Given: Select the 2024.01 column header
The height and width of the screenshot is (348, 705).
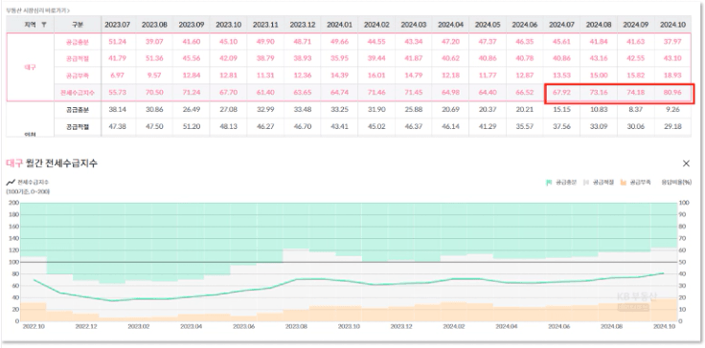Looking at the screenshot, I should tap(339, 25).
